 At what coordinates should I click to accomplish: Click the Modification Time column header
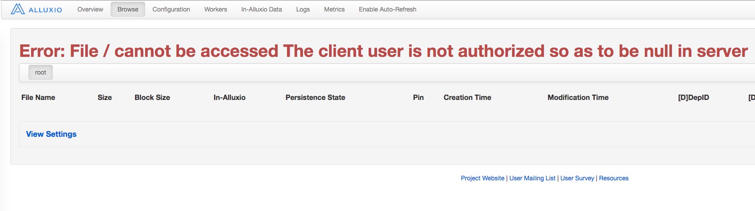[x=578, y=97]
